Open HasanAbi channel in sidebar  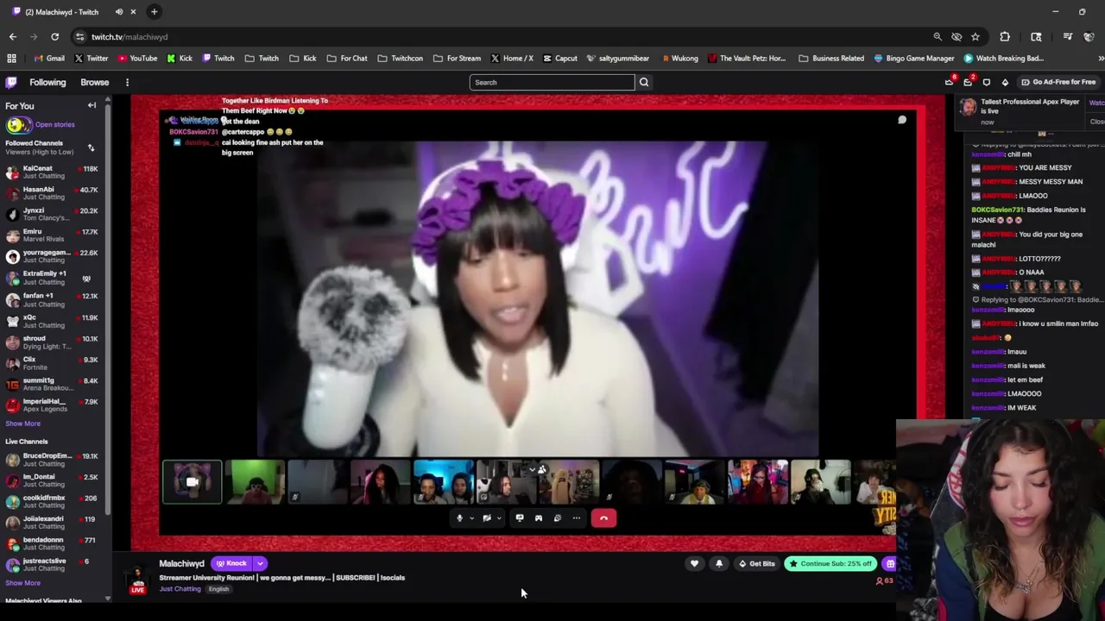tap(52, 193)
